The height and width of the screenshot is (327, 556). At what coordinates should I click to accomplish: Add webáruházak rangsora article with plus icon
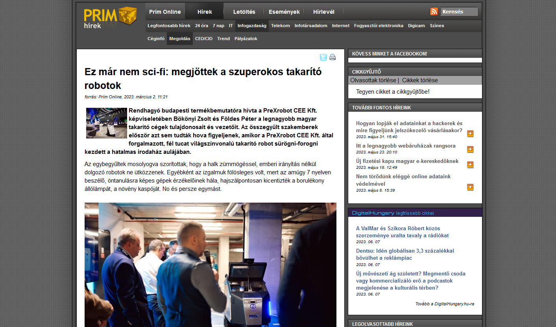[470, 150]
